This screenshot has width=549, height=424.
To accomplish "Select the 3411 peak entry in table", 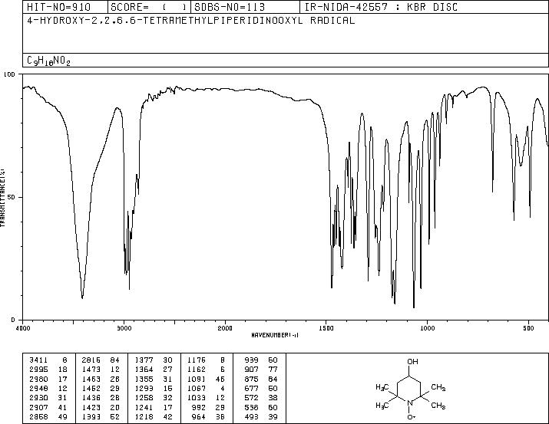I will [48, 360].
